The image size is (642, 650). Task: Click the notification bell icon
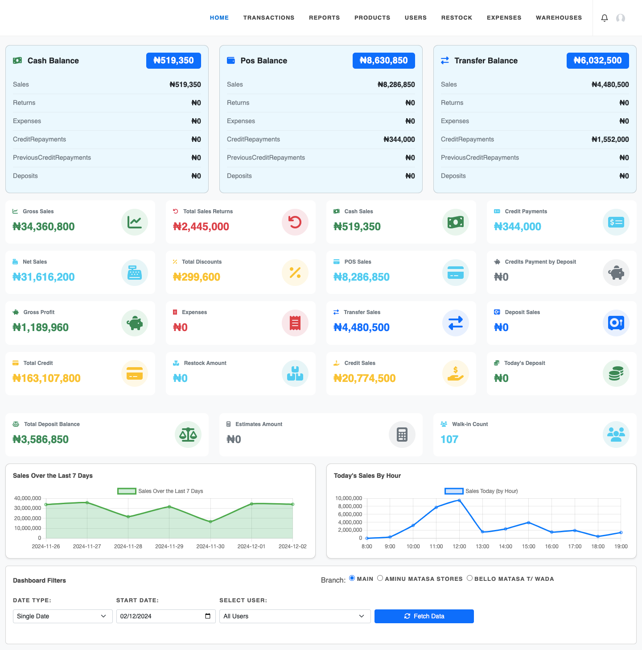click(605, 18)
